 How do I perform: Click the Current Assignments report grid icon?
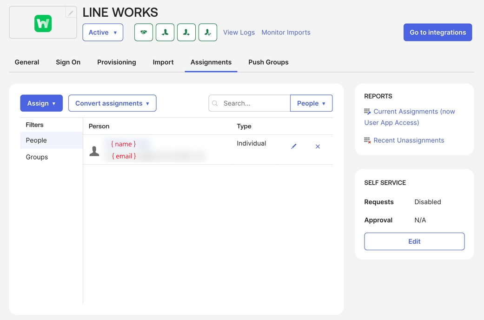pos(367,112)
